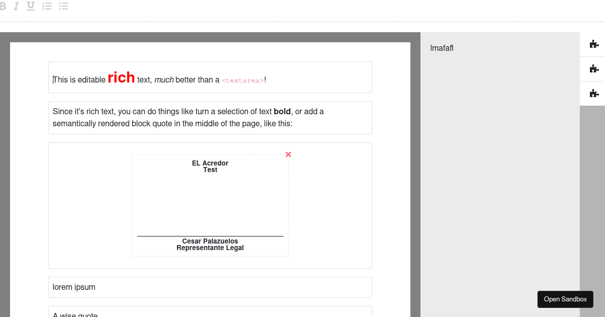Click the pink <textarea> code text
The height and width of the screenshot is (317, 605).
coord(243,80)
